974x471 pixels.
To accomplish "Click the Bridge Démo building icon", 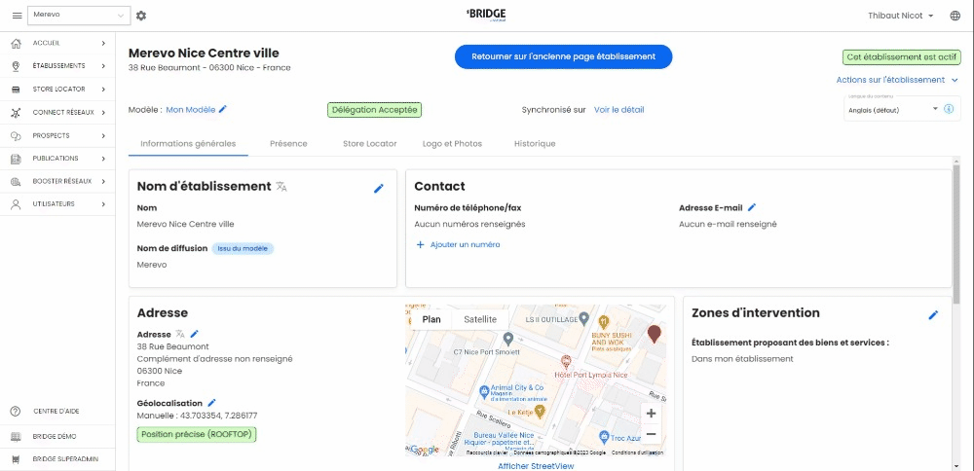I will (17, 436).
